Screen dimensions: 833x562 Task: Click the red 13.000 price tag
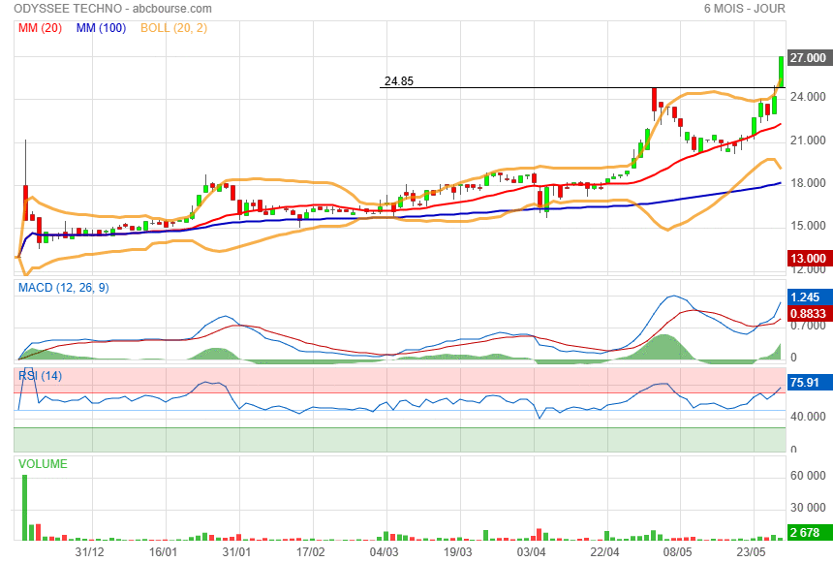tap(808, 259)
